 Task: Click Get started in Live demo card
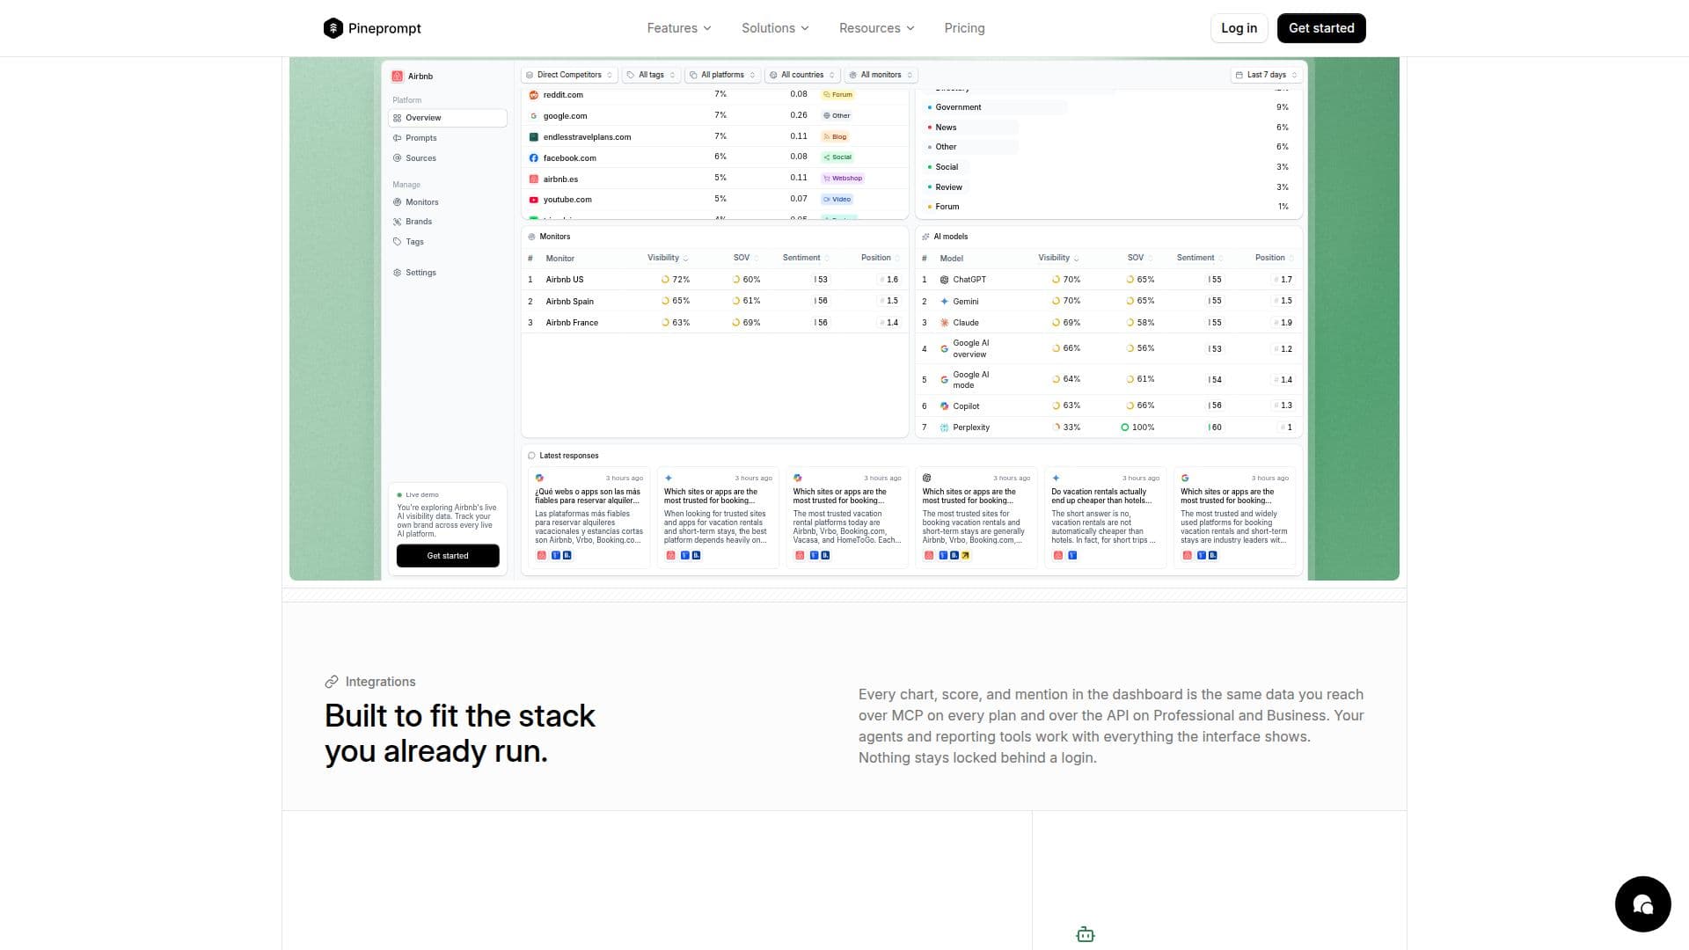pos(448,556)
